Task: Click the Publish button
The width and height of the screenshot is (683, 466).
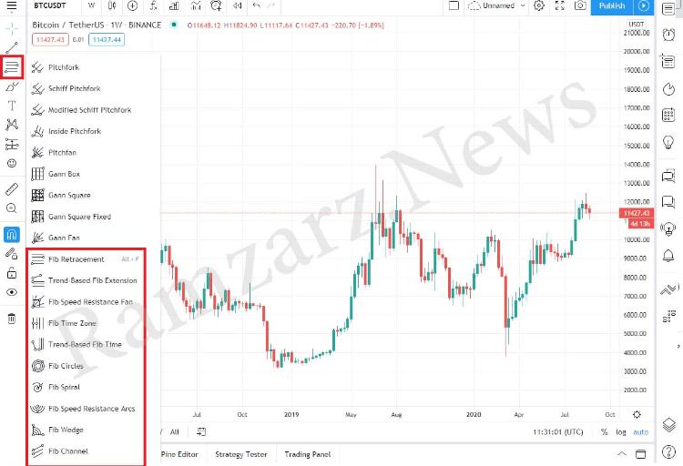Action: click(x=612, y=6)
